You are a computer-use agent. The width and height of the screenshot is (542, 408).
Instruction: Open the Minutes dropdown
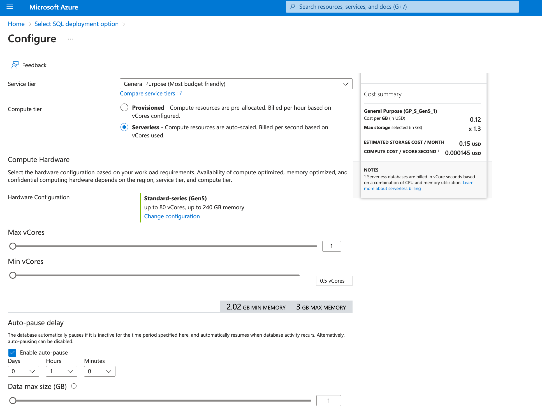pos(100,371)
